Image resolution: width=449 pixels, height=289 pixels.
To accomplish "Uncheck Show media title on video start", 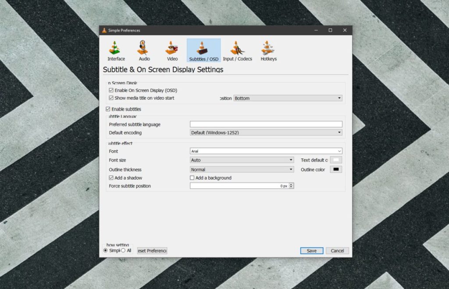I will [111, 98].
